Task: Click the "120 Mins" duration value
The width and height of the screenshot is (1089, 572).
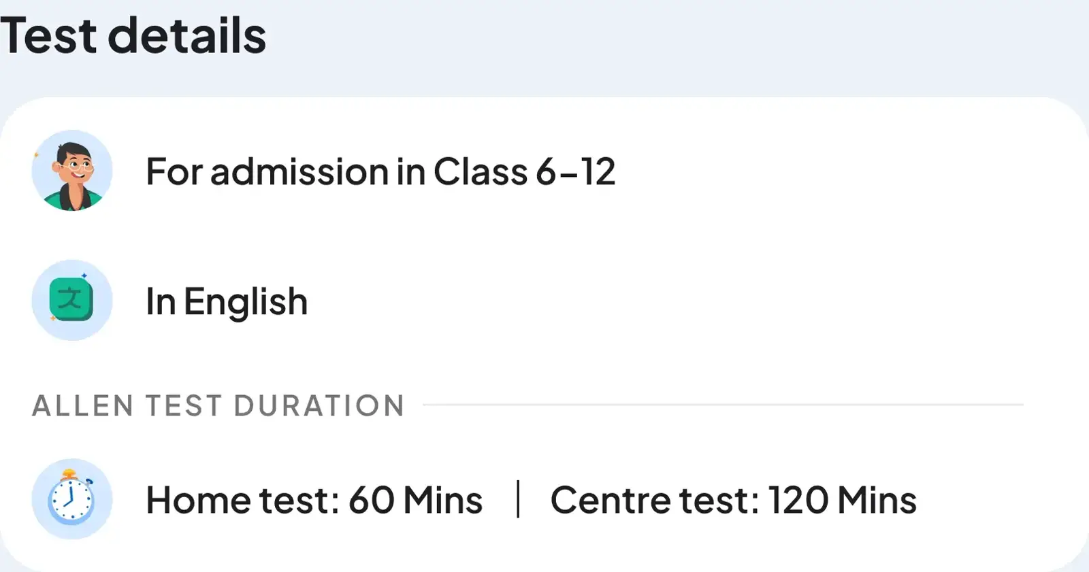Action: pyautogui.click(x=842, y=501)
